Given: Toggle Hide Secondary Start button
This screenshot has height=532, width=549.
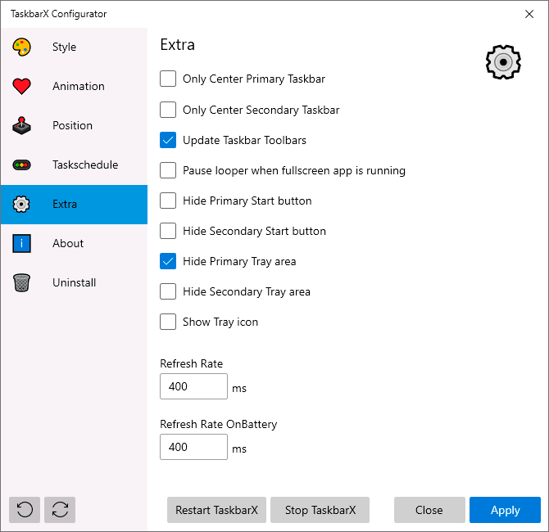Looking at the screenshot, I should pyautogui.click(x=168, y=231).
